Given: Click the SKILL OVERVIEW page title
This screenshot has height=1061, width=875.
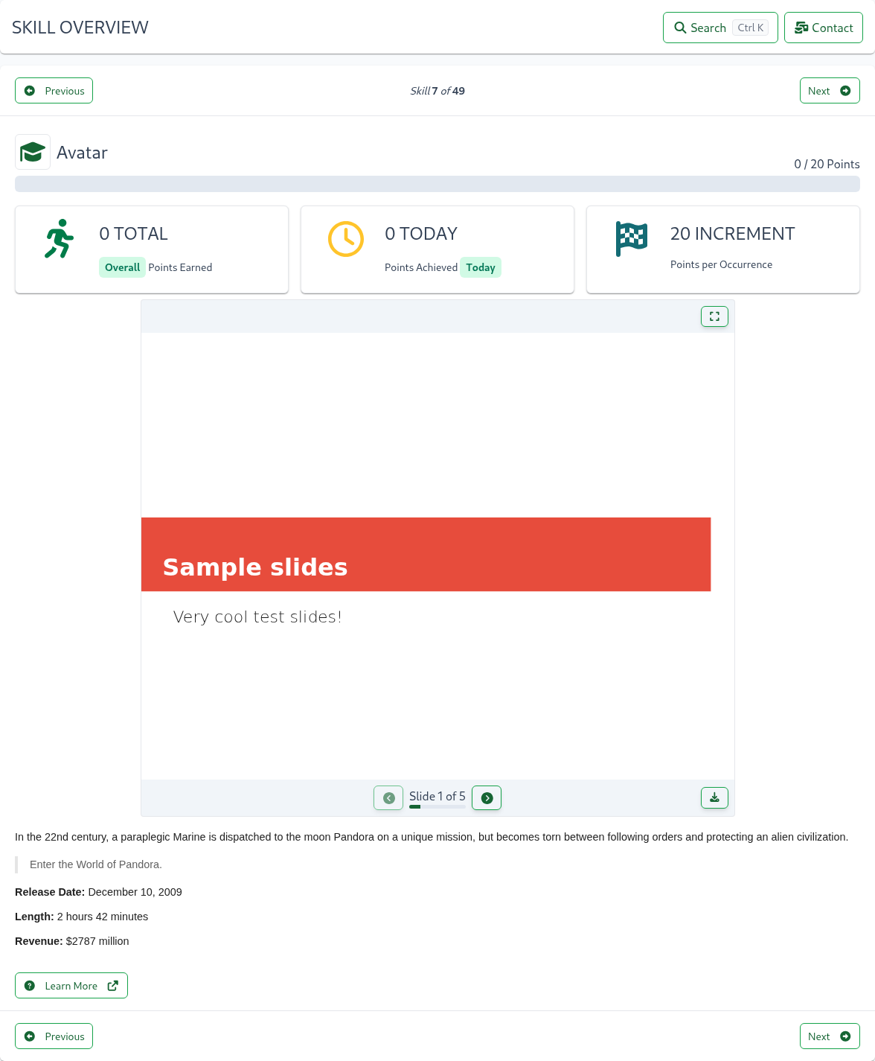Looking at the screenshot, I should pyautogui.click(x=80, y=28).
